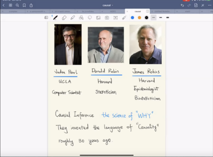Open the shapes tool
Viewport: 213px width, 157px height.
click(81, 18)
